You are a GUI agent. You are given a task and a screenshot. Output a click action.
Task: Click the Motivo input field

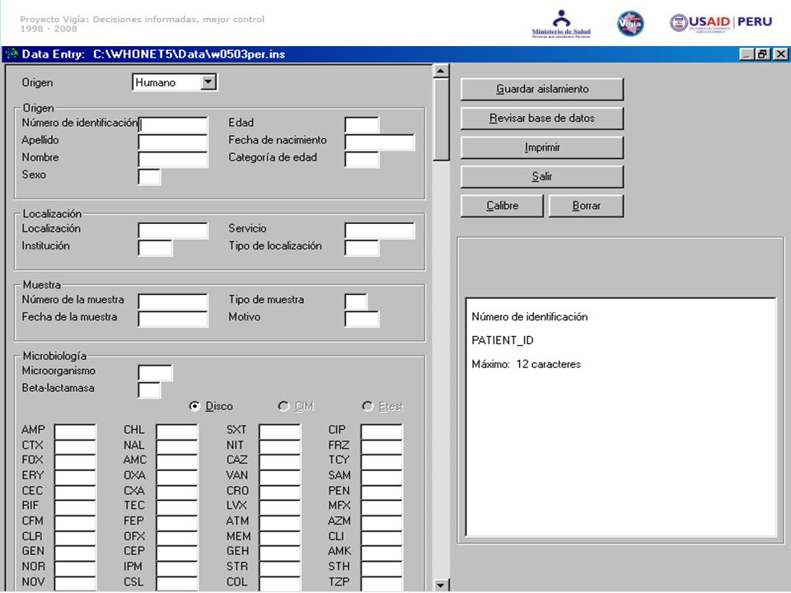tap(362, 319)
